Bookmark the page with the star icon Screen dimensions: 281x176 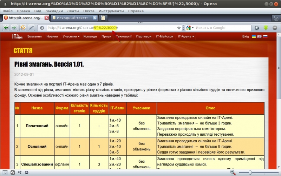point(179,28)
